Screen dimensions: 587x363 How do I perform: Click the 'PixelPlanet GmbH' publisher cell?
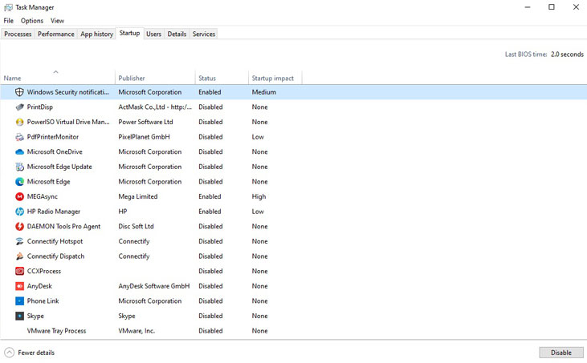click(144, 137)
